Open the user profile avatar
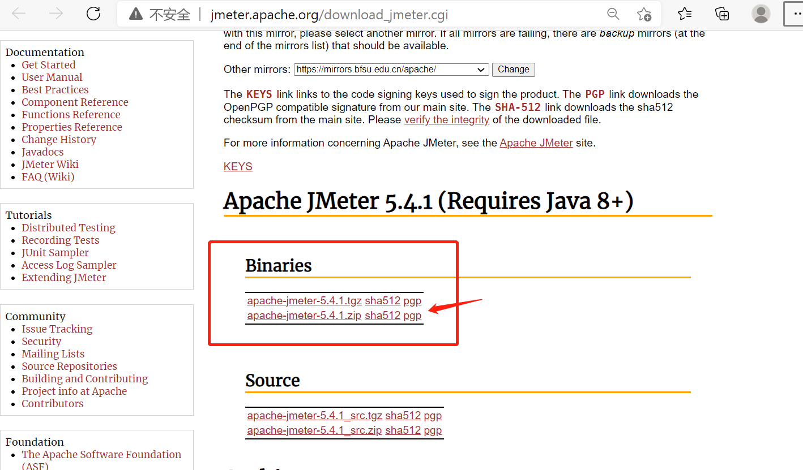803x470 pixels. click(x=761, y=14)
